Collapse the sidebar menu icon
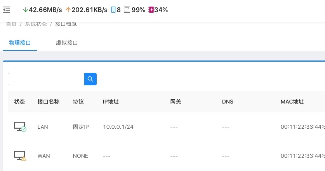325x171 pixels. click(7, 10)
